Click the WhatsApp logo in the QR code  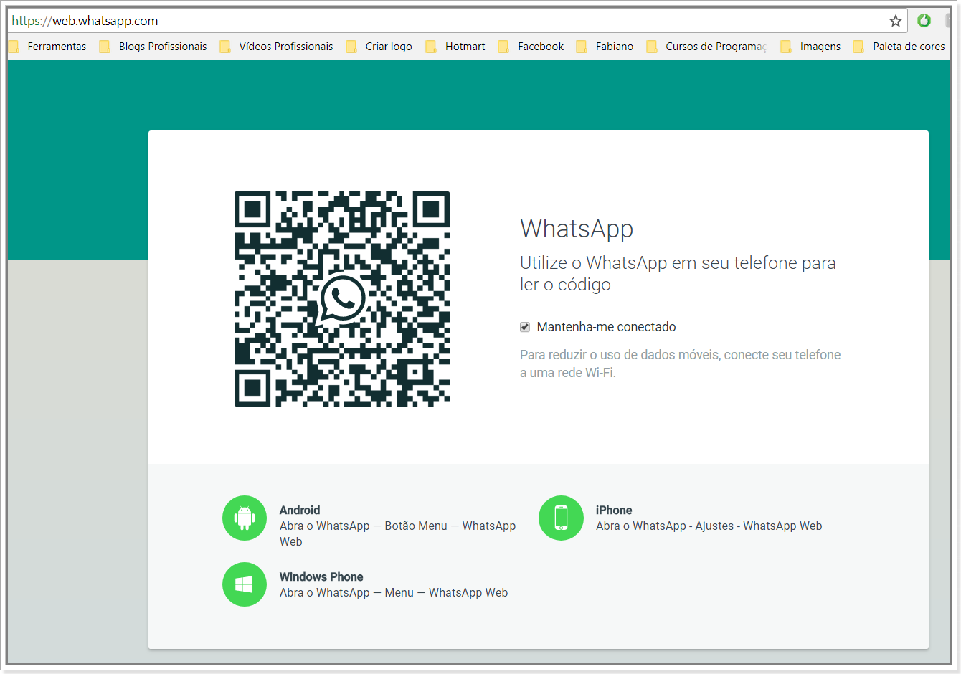click(342, 299)
